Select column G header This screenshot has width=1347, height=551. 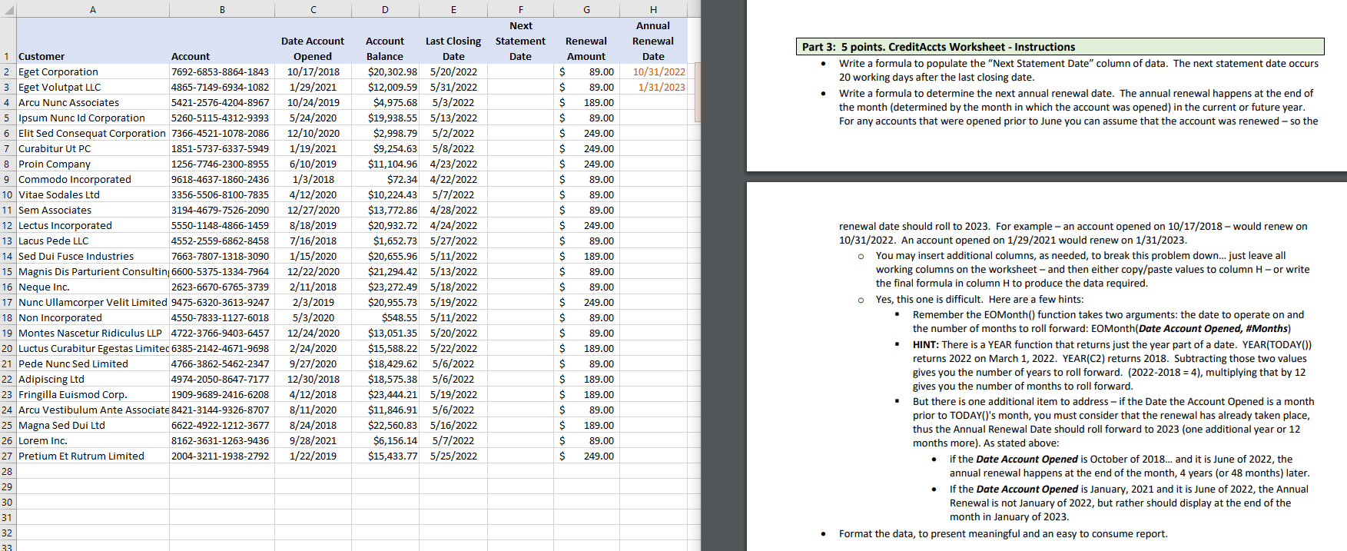[586, 9]
